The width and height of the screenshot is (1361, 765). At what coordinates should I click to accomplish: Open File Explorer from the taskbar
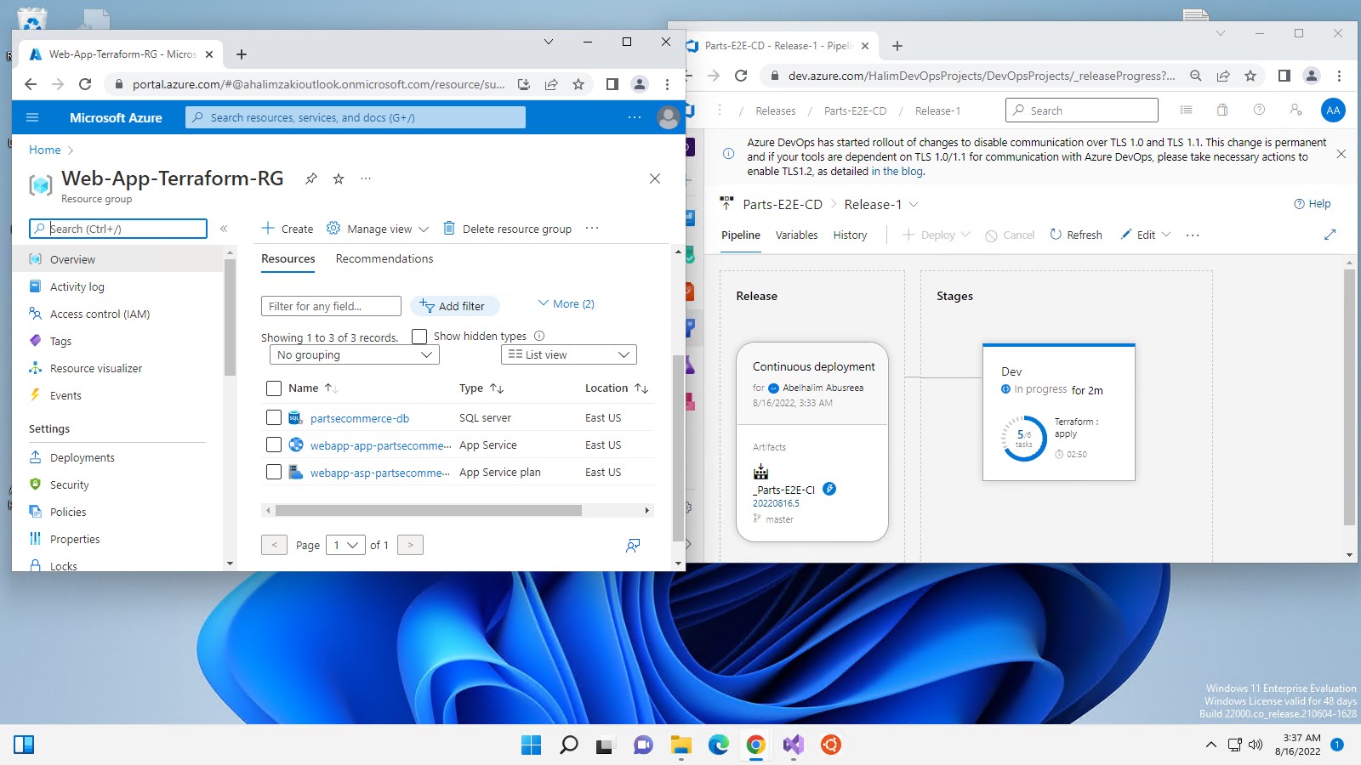coord(680,745)
